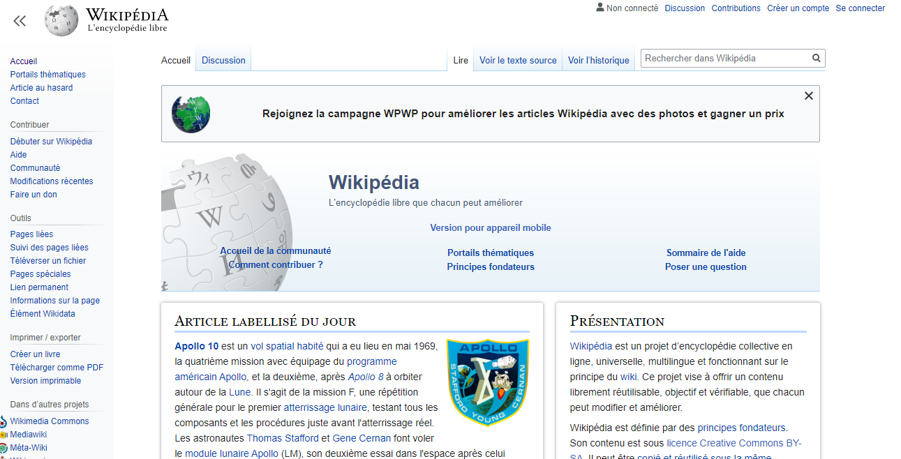Viewport: 901px width, 459px height.
Task: Open Portails thématiques in the sidebar
Action: pos(48,75)
